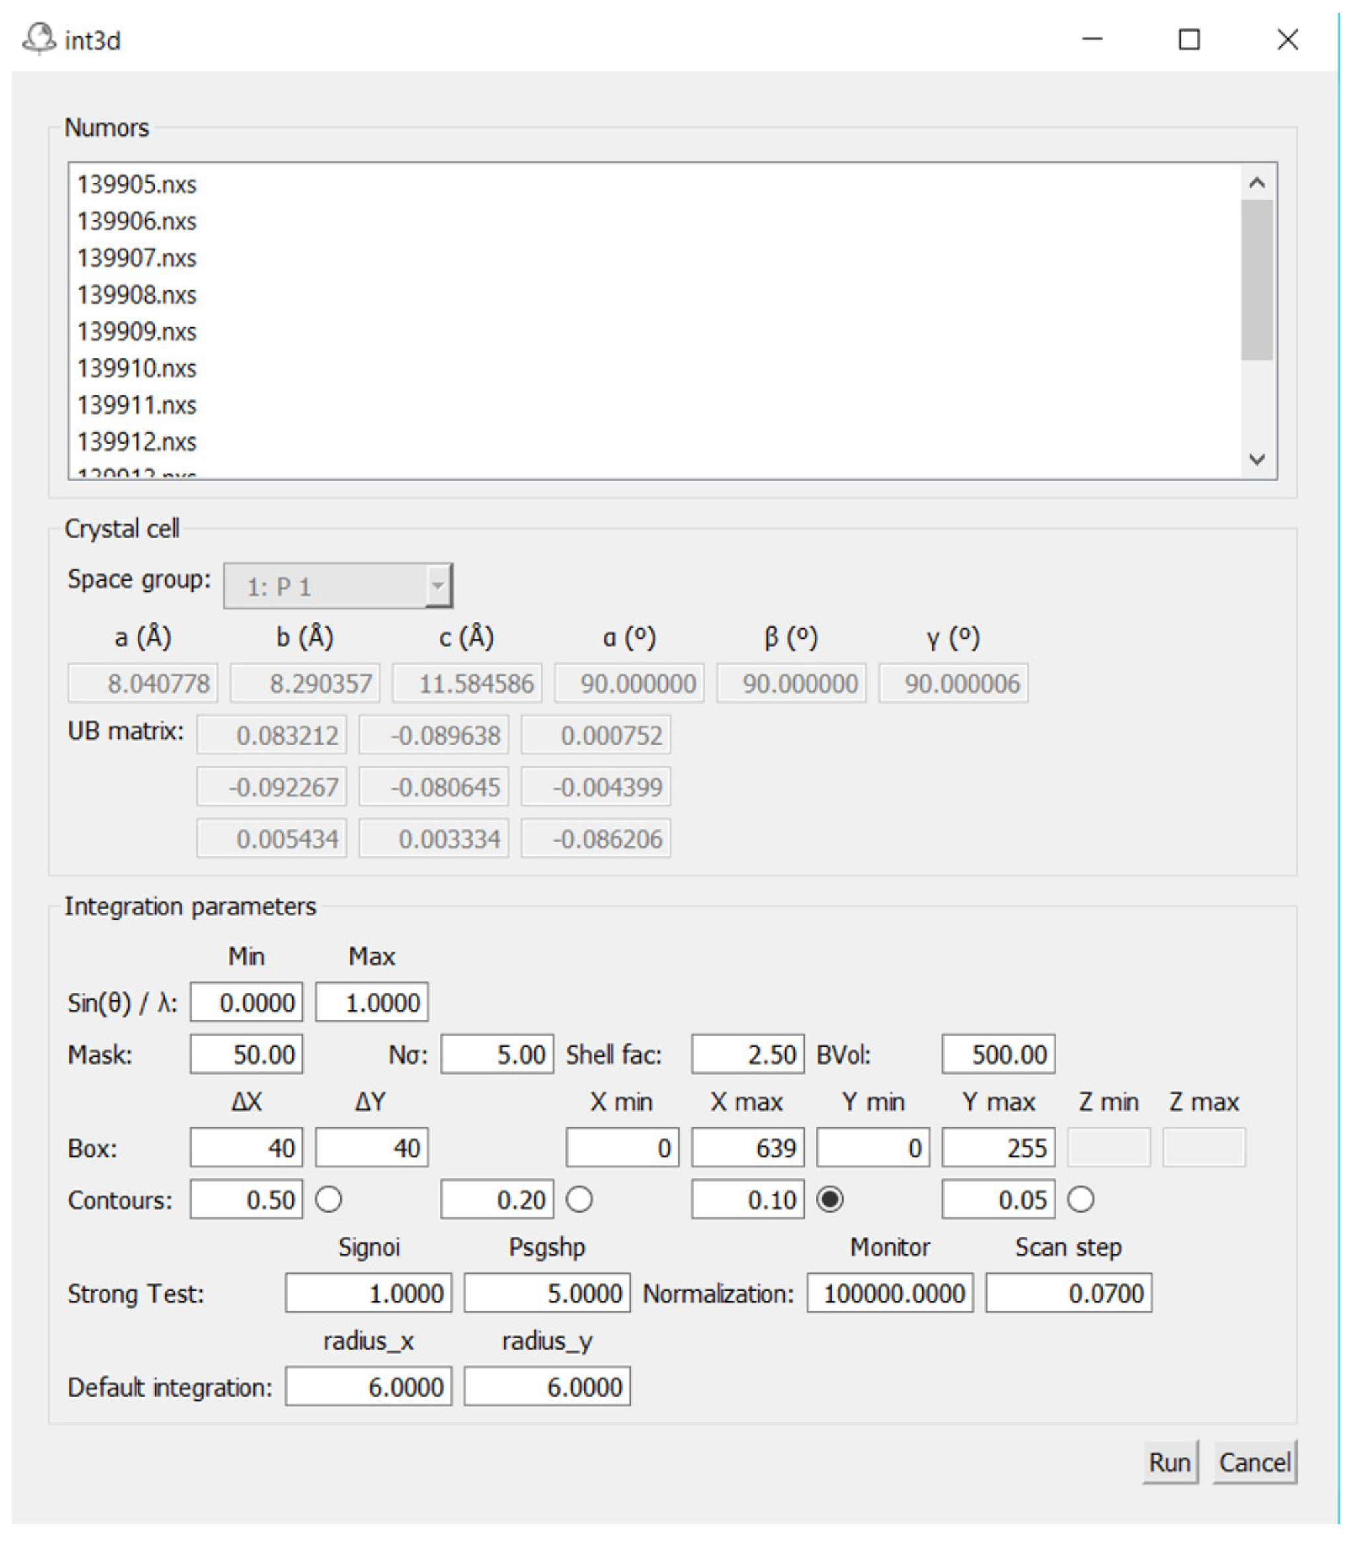Choose the 0.10 contour radio button
This screenshot has height=1544, width=1354.
[x=830, y=1199]
